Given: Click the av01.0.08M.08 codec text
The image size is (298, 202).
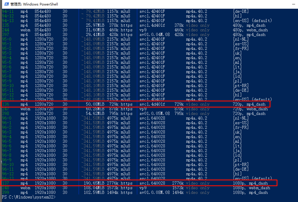Looking at the screenshot, I should pos(154,192).
